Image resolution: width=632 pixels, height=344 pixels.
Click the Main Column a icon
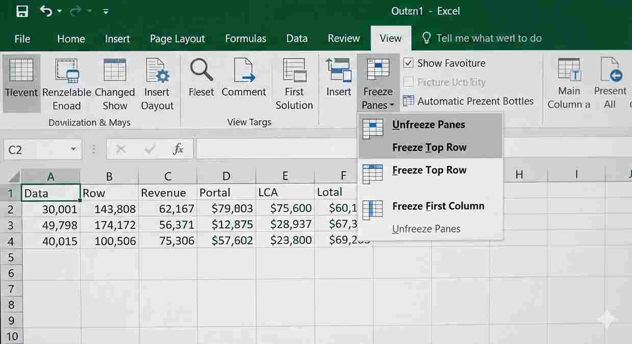569,70
